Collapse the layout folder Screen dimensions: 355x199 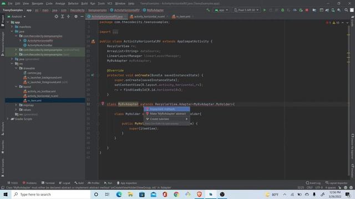click(16, 87)
